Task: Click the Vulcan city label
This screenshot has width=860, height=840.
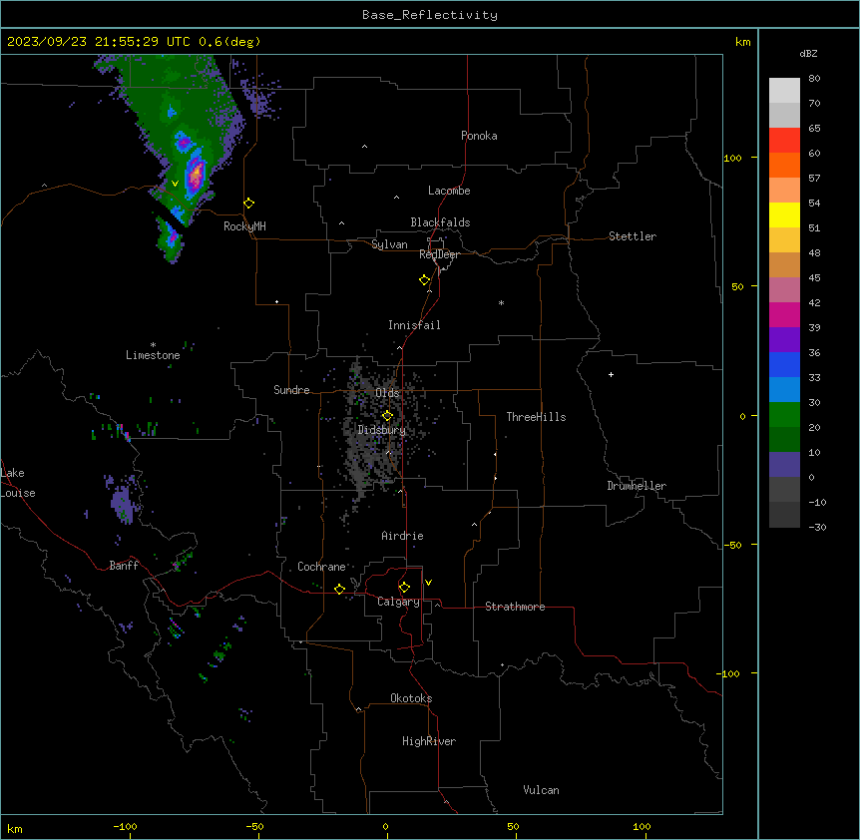Action: pyautogui.click(x=541, y=790)
